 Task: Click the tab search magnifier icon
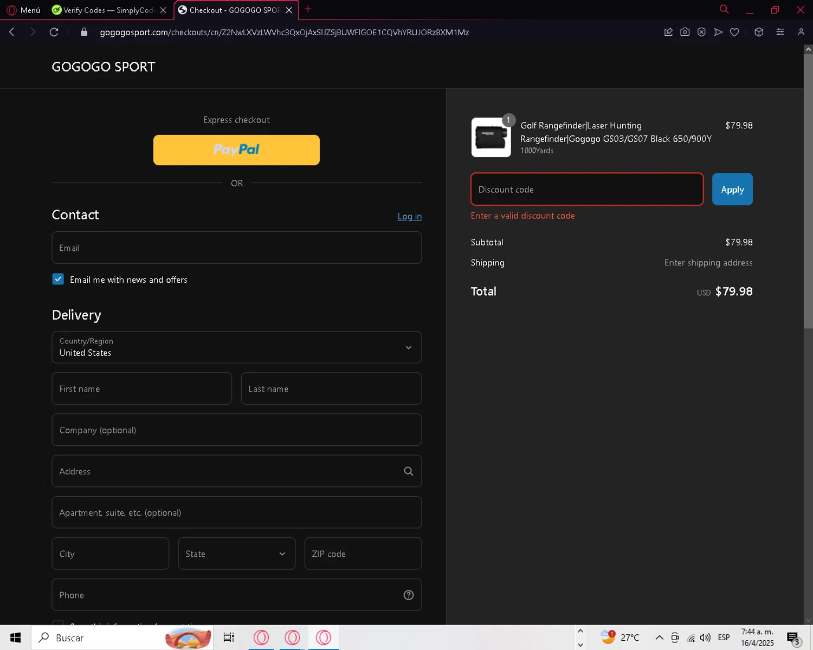(724, 9)
